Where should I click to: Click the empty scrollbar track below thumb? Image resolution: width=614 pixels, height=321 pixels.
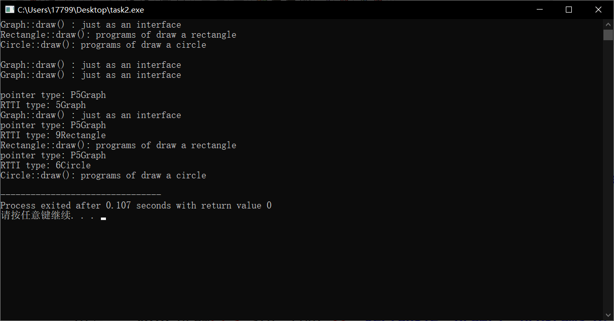coord(608,176)
